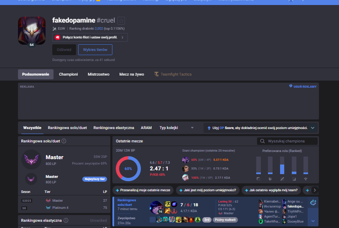Click the keystone rune icon in match row
The height and width of the screenshot is (228, 339).
tap(174, 204)
